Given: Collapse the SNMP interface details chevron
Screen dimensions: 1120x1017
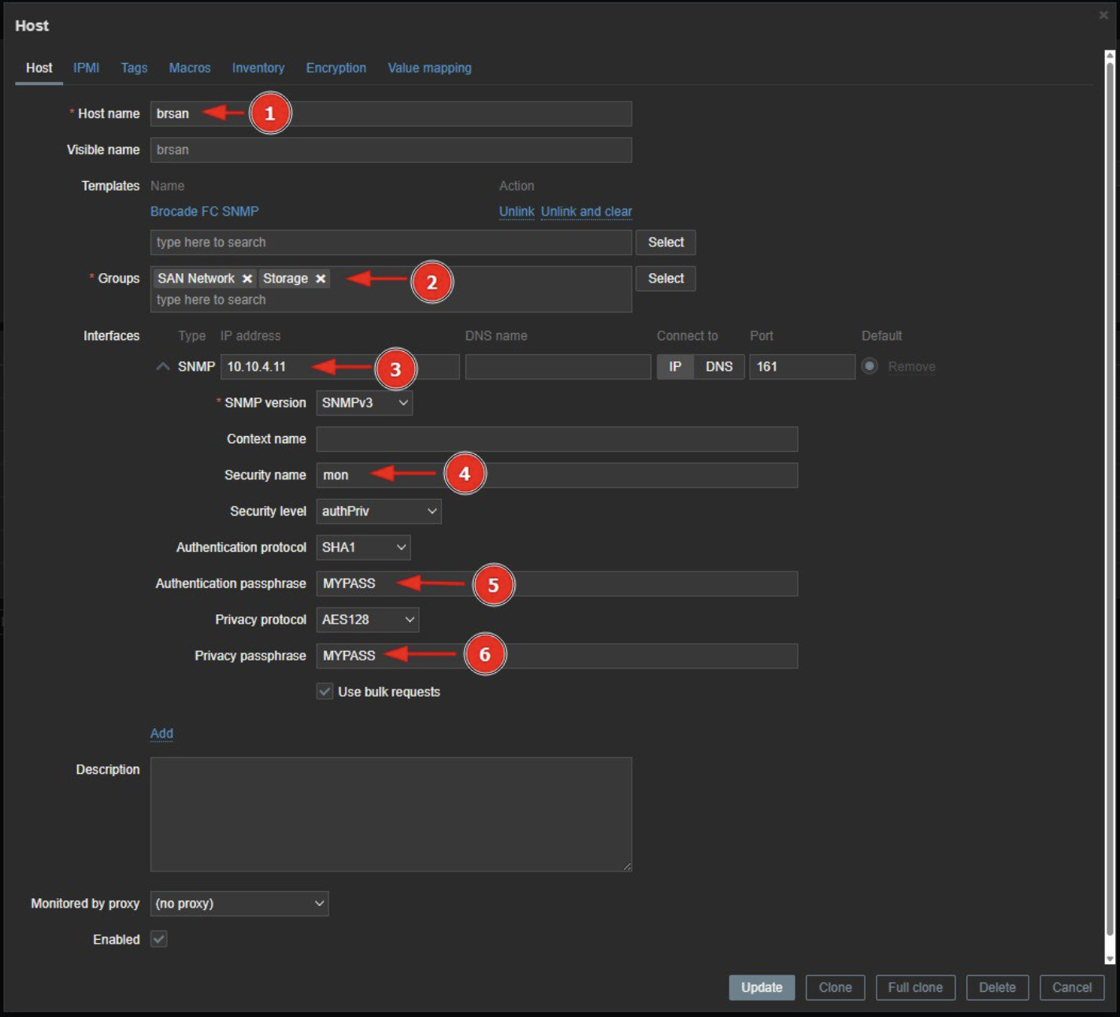Looking at the screenshot, I should (x=163, y=367).
